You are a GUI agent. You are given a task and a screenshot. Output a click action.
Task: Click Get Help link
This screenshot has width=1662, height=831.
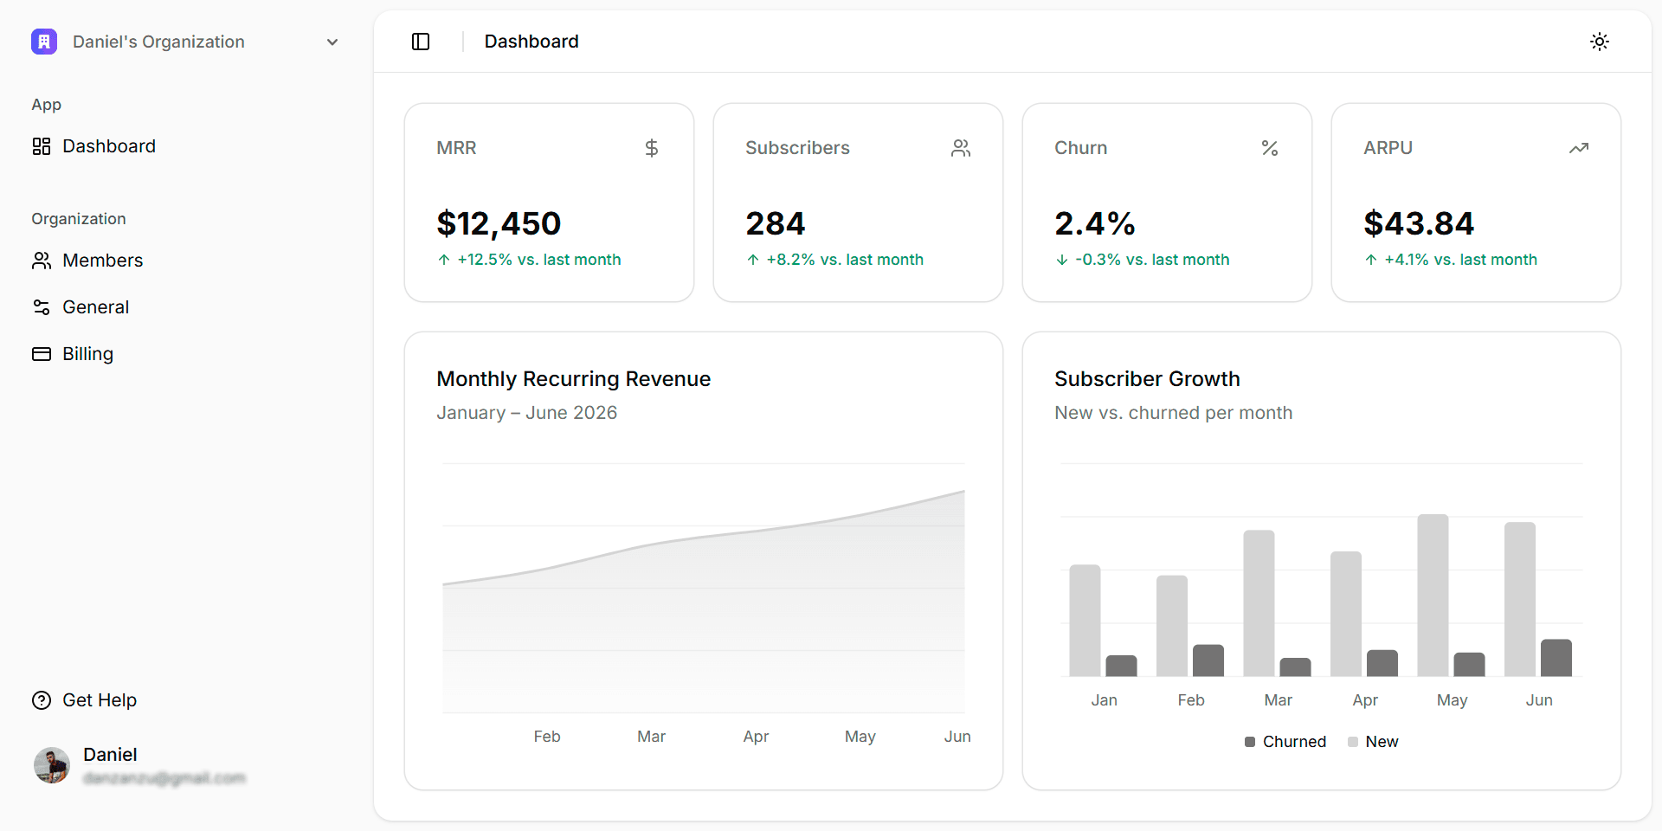pos(185,700)
